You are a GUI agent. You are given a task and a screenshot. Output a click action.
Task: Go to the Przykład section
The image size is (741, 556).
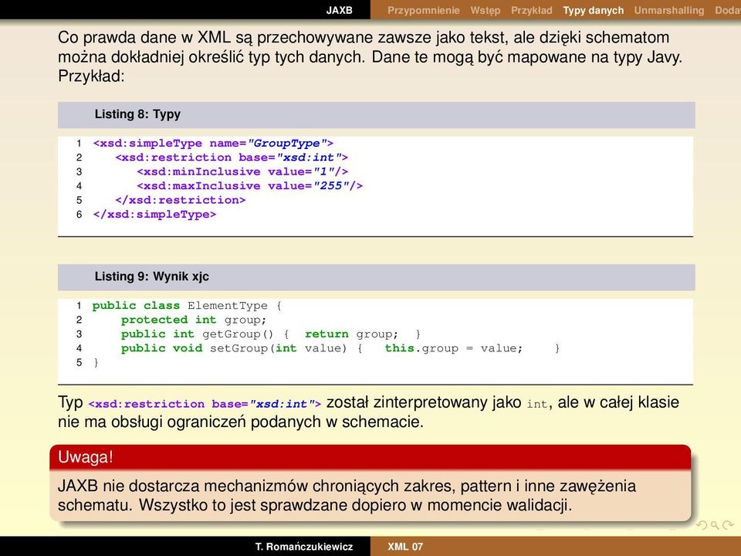[532, 10]
